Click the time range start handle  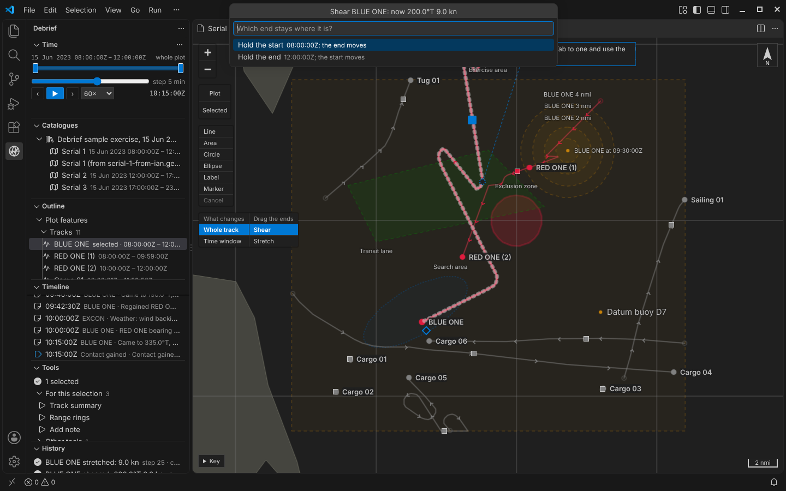coord(35,68)
